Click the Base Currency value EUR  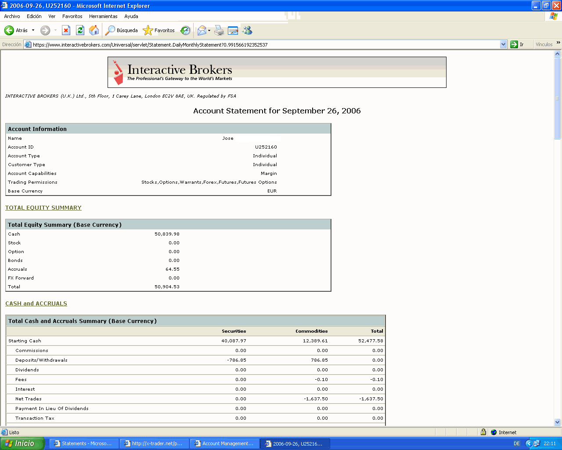tap(272, 191)
